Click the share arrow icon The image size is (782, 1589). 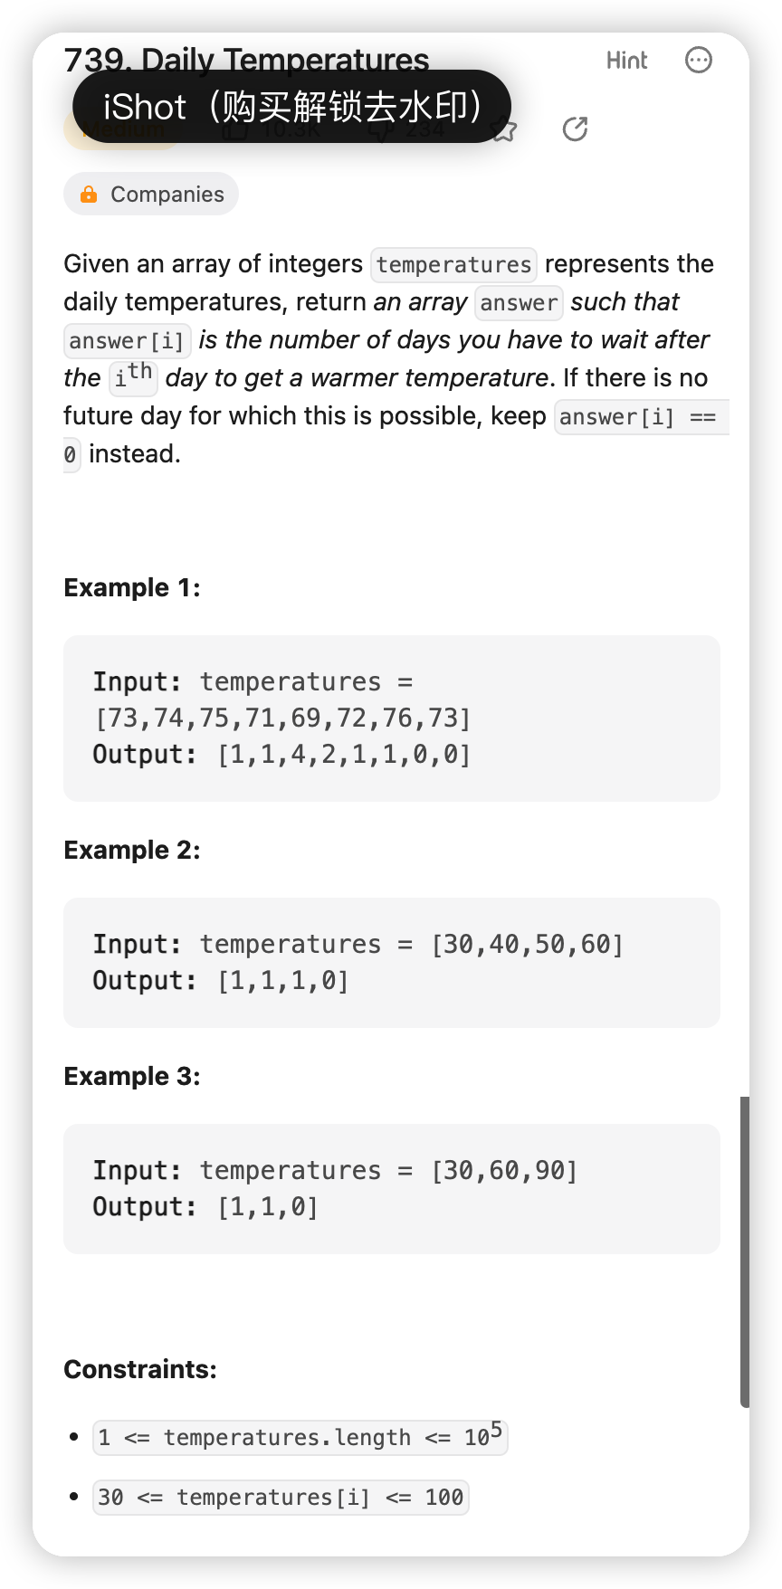point(575,129)
